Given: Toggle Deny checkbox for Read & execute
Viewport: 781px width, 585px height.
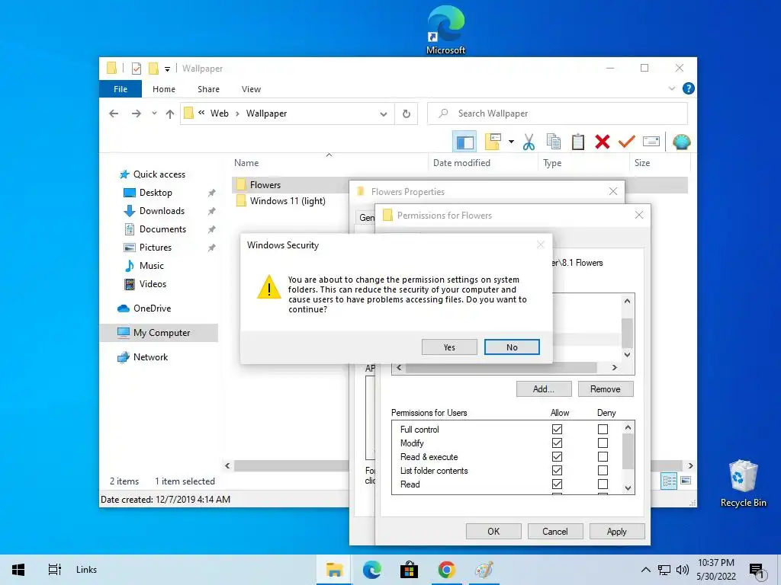Looking at the screenshot, I should [603, 456].
